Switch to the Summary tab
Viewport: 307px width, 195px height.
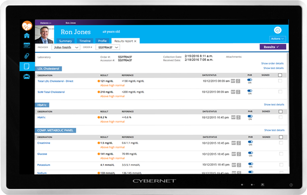pyautogui.click(x=65, y=41)
